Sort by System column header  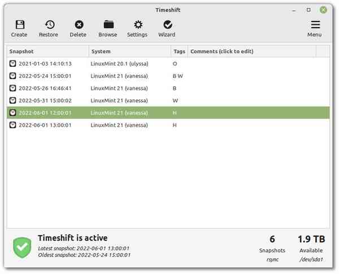pos(130,51)
